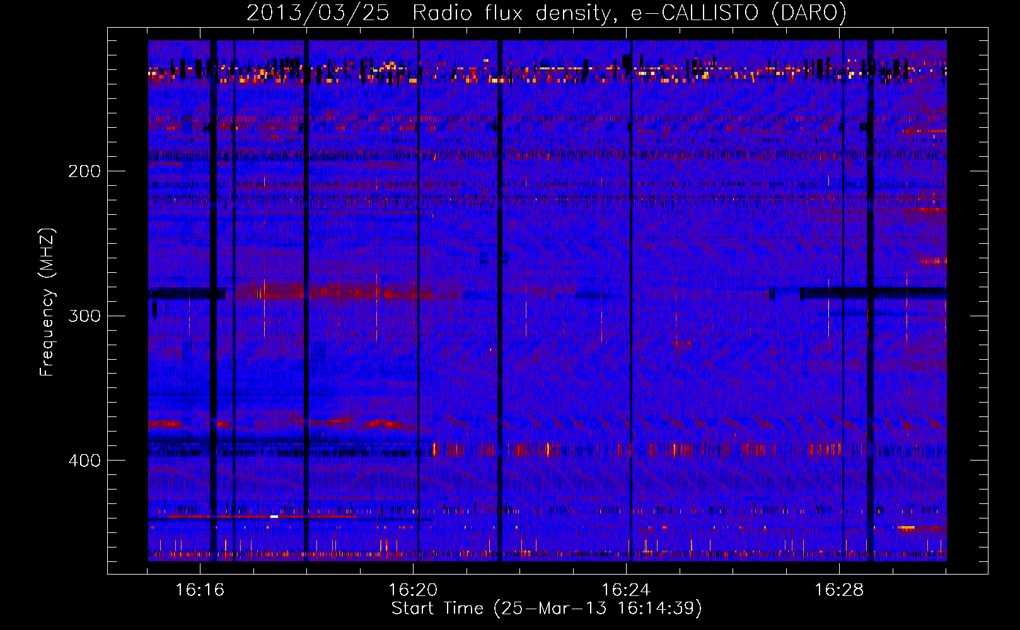Click the '16:28' time tick label
This screenshot has height=630, width=1020.
pos(839,590)
